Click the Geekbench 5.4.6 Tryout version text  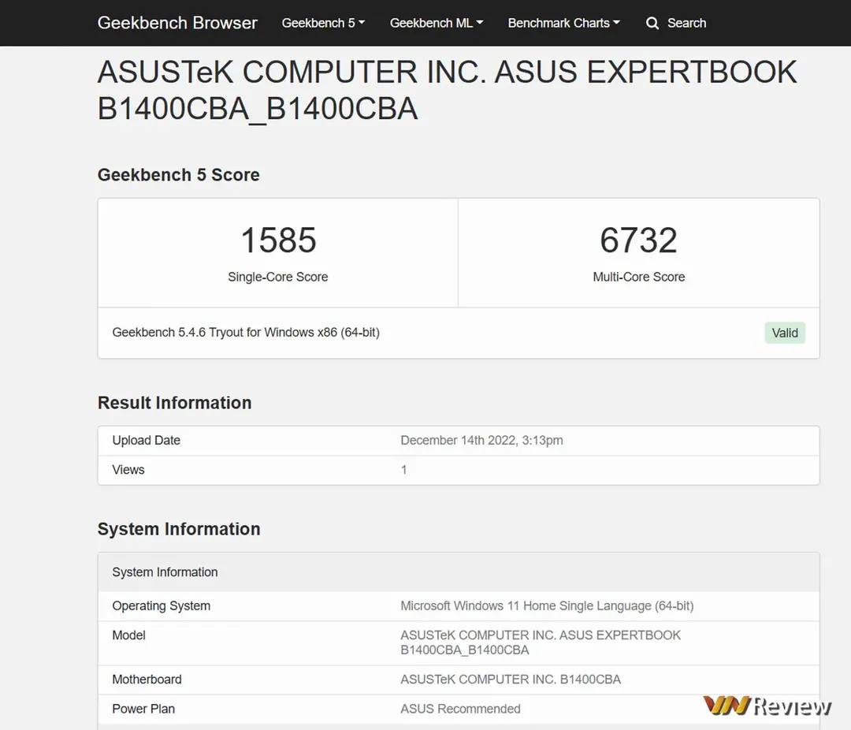point(246,333)
